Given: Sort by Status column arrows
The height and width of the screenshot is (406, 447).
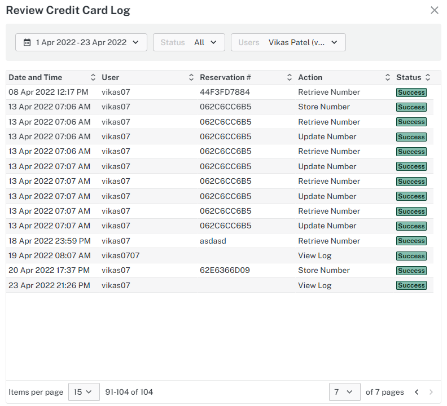Looking at the screenshot, I should click(428, 77).
